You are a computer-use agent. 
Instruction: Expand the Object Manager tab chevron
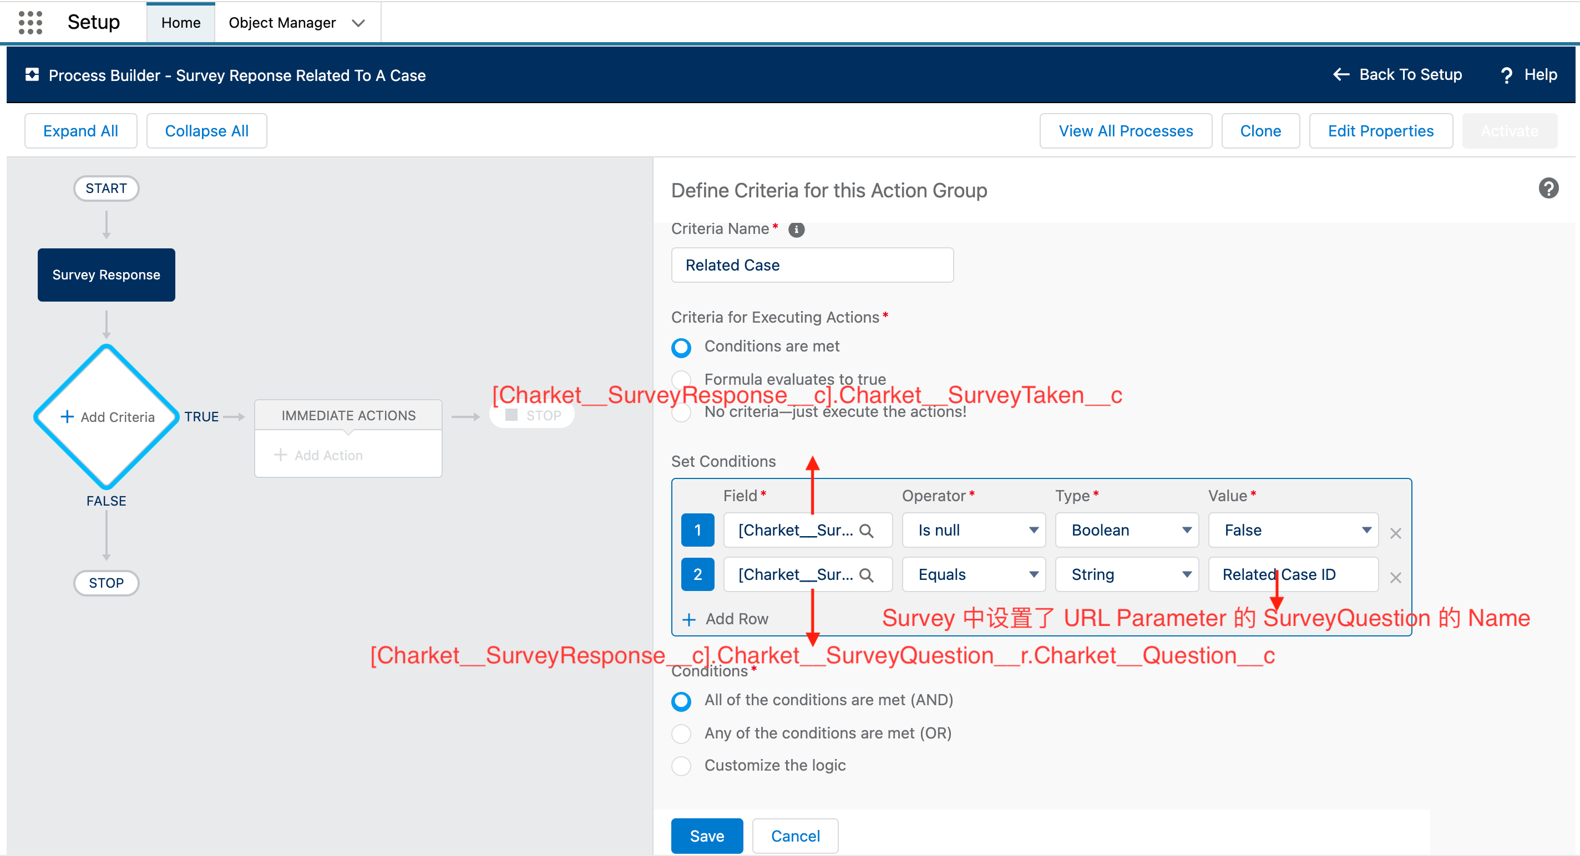358,23
